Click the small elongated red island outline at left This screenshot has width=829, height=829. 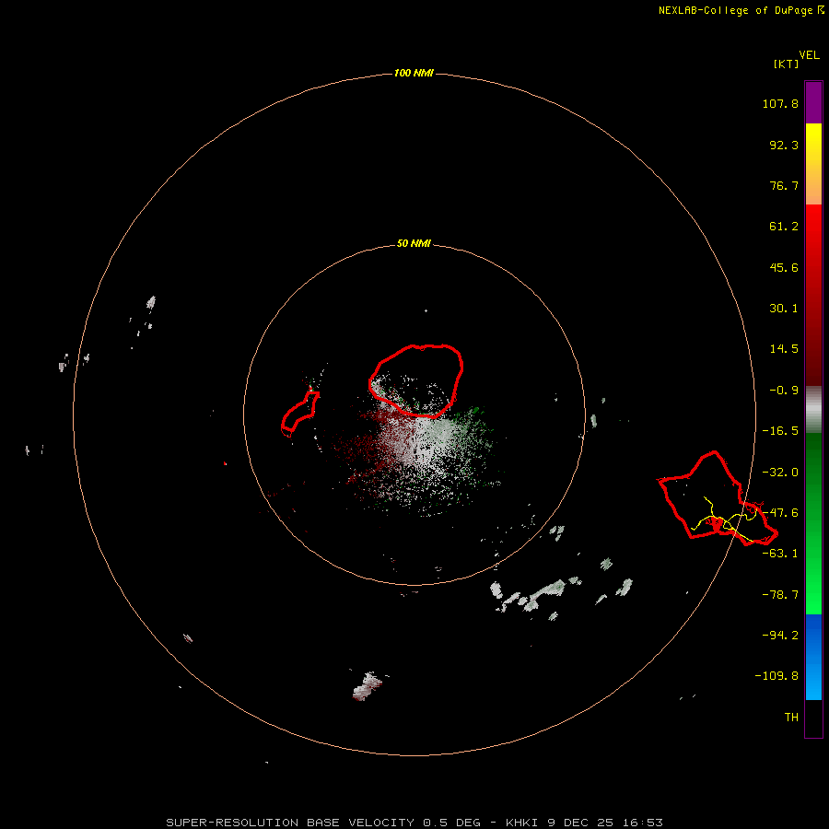[x=299, y=414]
